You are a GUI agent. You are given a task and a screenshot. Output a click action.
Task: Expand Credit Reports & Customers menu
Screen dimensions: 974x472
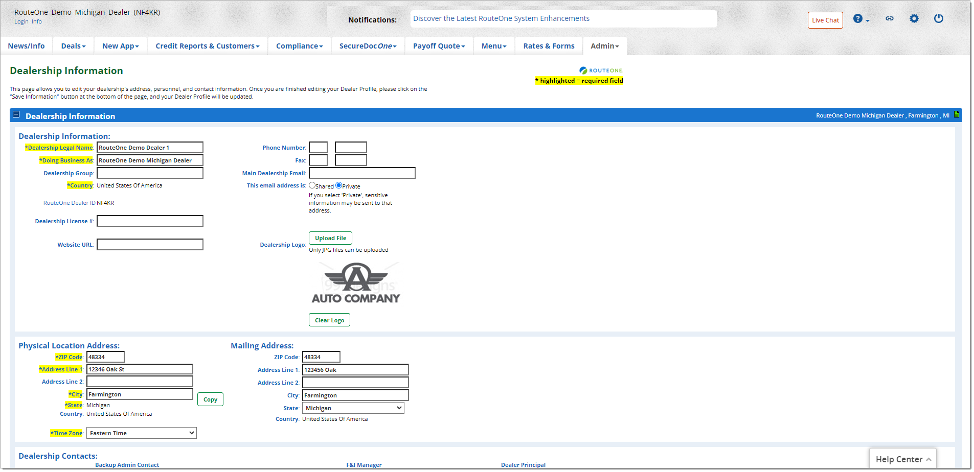(208, 46)
